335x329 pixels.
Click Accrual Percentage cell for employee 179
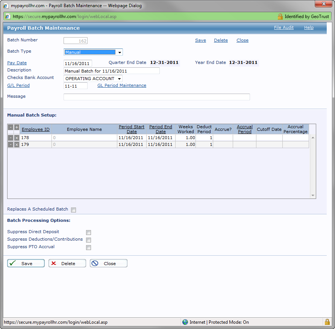[x=296, y=145]
